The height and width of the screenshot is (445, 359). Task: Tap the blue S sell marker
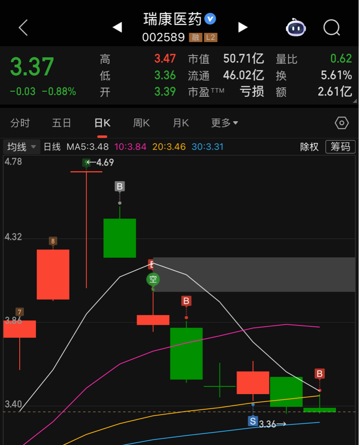pyautogui.click(x=253, y=421)
